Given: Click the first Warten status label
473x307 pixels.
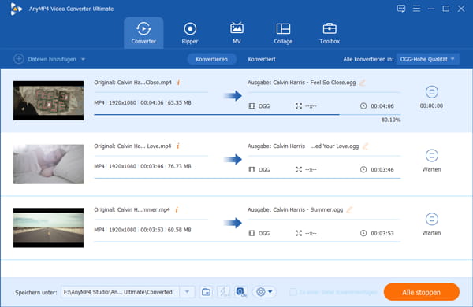Looking at the screenshot, I should pos(431,169).
